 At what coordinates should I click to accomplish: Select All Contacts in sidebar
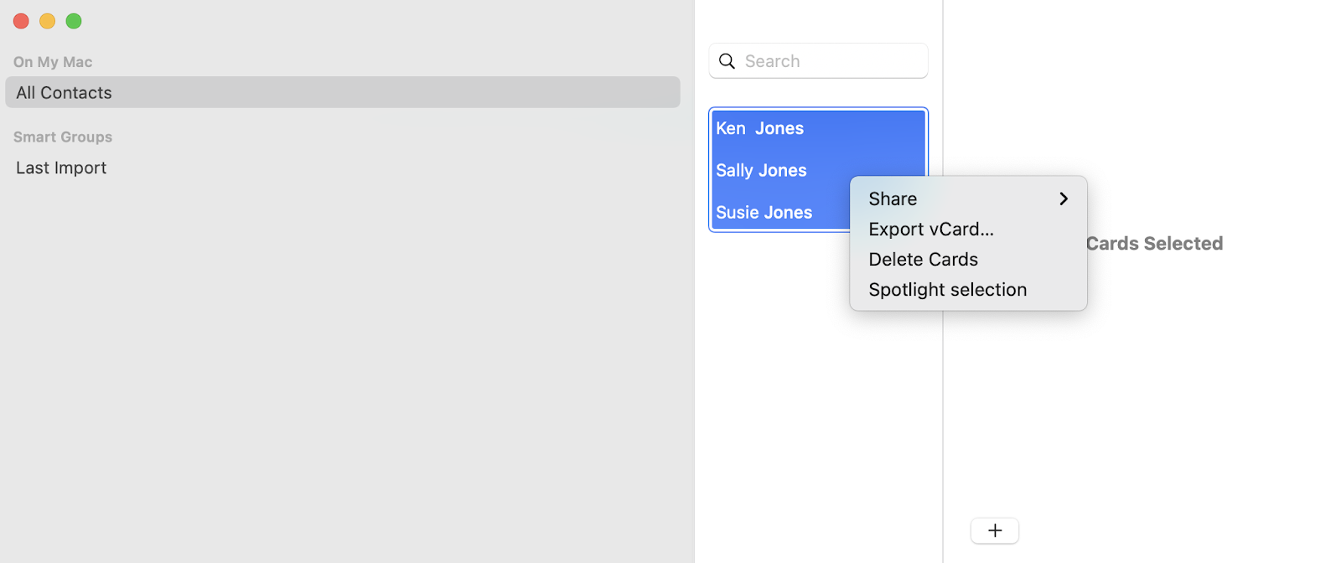point(343,92)
